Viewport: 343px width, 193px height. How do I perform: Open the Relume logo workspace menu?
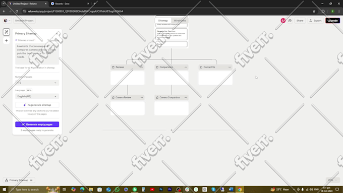click(7, 21)
